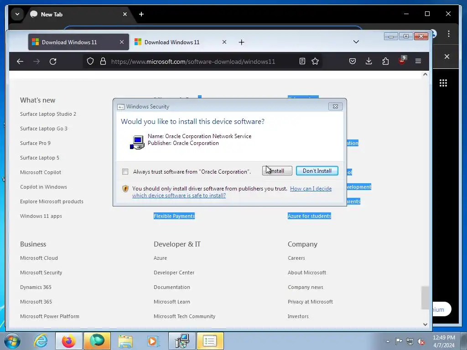Open the Flexible Payments link
The height and width of the screenshot is (350, 467).
tap(174, 216)
